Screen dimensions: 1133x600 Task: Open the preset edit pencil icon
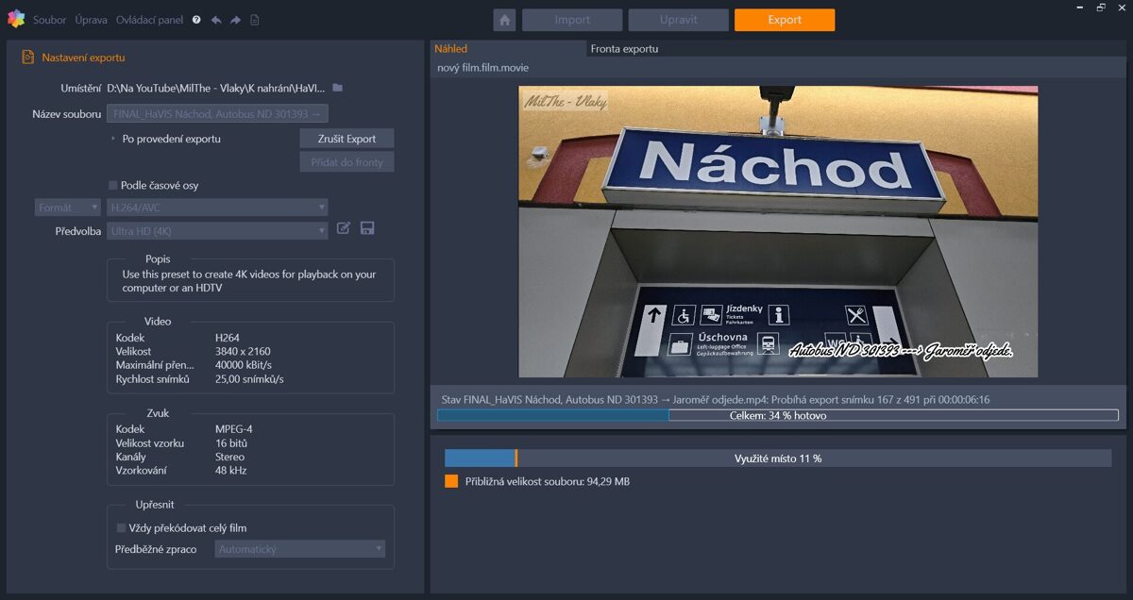(x=343, y=227)
